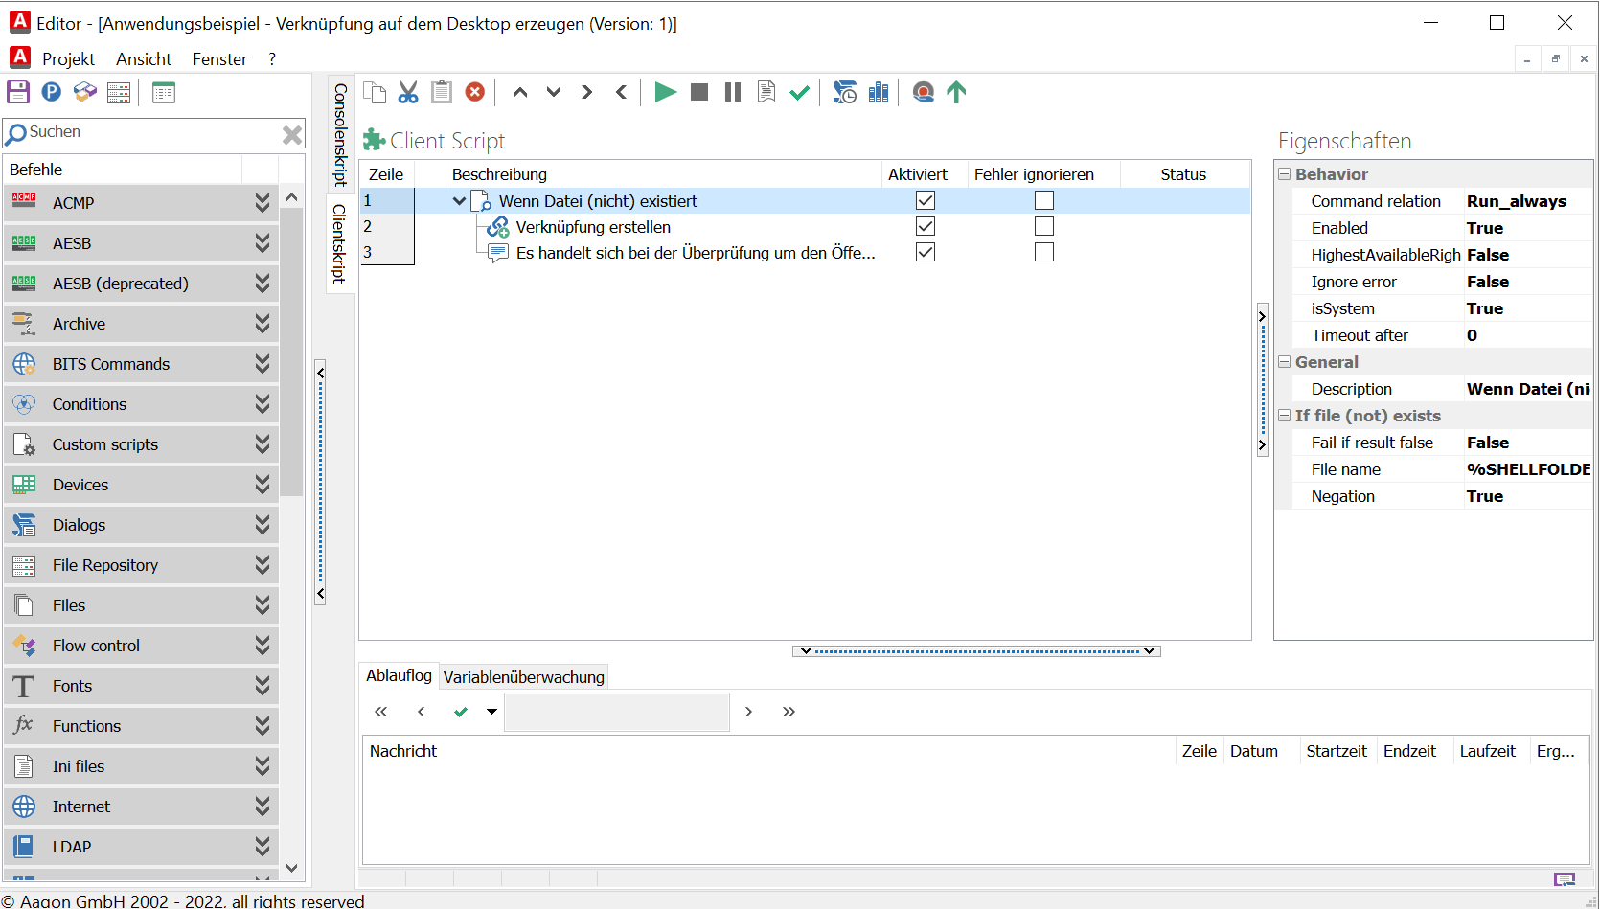Image resolution: width=1600 pixels, height=909 pixels.
Task: Open the Projekt menu
Action: 68,58
